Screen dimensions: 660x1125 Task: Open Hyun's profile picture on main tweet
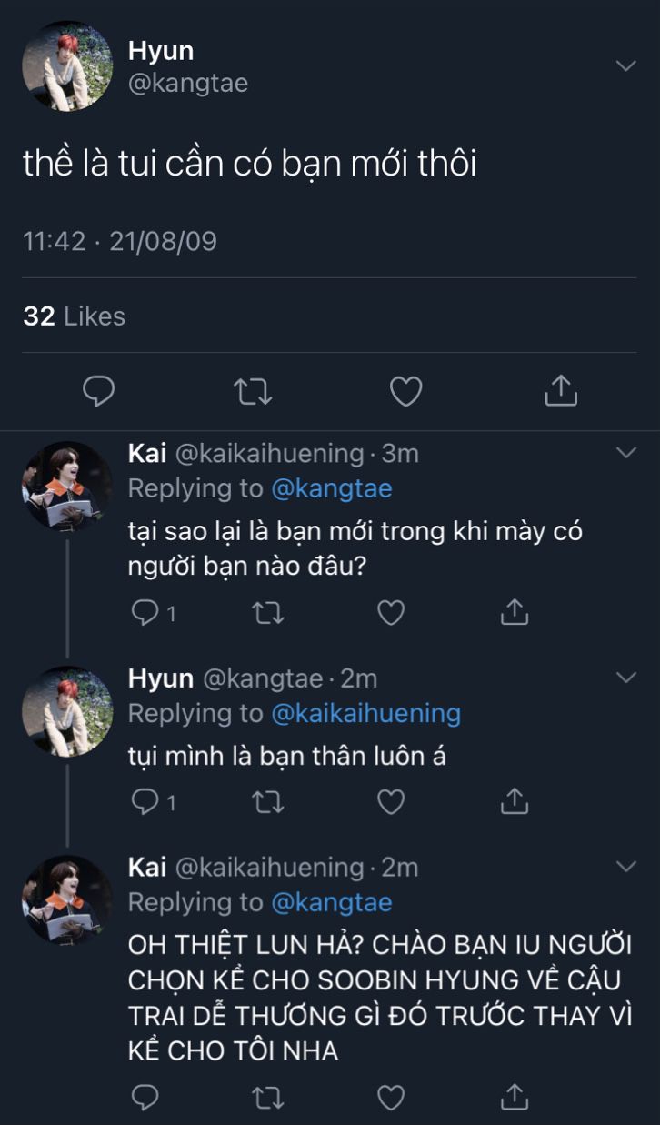pos(66,66)
